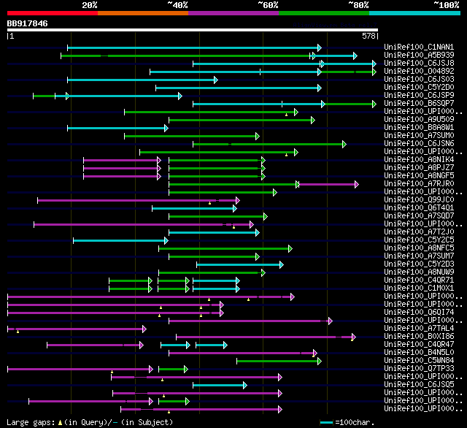Click the cyan alignment bar for C1NAN1
Screen dimensions: 467x428
pos(195,47)
